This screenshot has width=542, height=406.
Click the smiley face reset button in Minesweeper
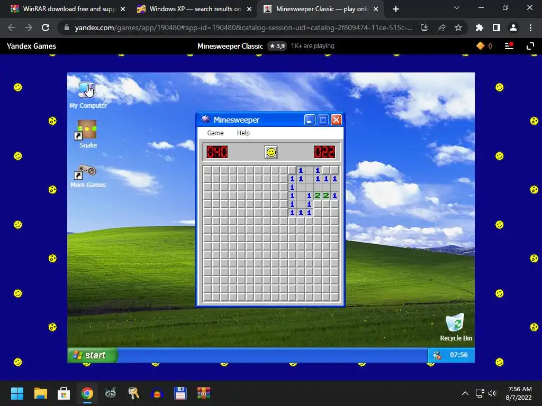pyautogui.click(x=271, y=152)
